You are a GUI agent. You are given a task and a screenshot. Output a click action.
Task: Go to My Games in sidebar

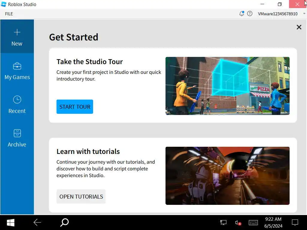[x=17, y=71]
